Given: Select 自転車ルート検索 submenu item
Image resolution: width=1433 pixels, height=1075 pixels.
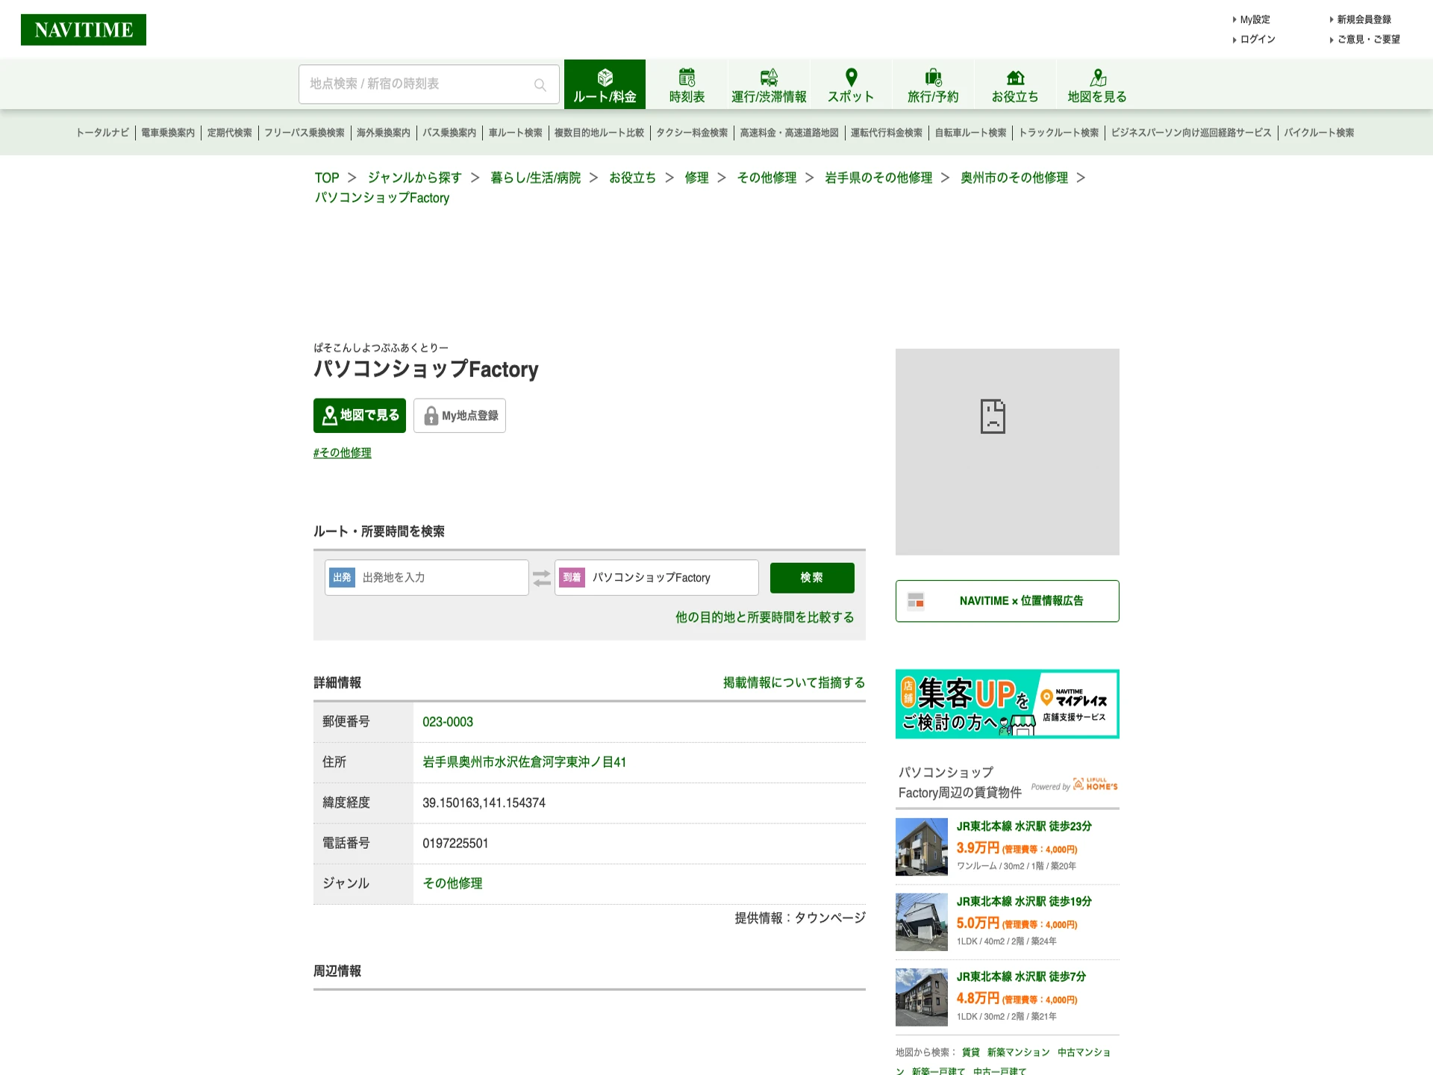Looking at the screenshot, I should (x=970, y=133).
